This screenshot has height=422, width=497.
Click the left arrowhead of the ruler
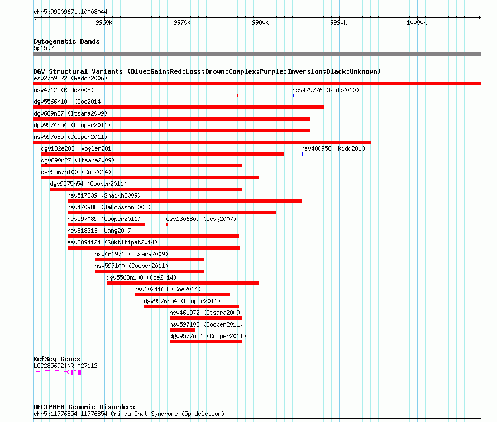click(35, 18)
